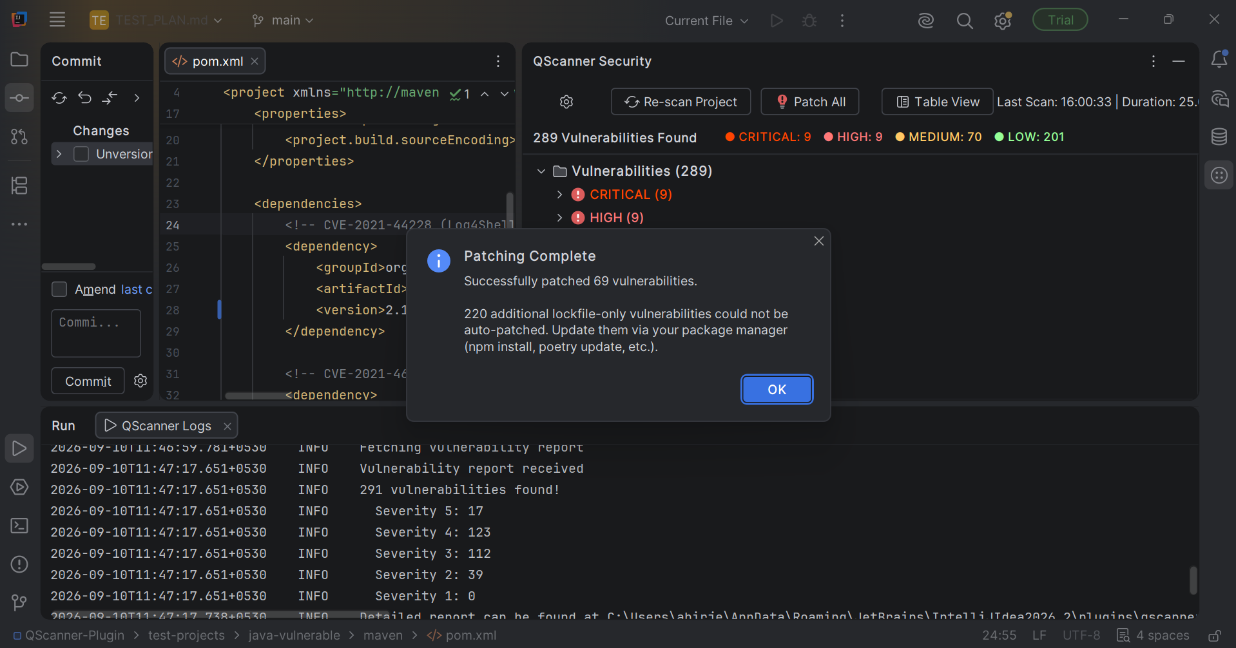Expand the HIGH (9) group
The image size is (1236, 648).
559,218
